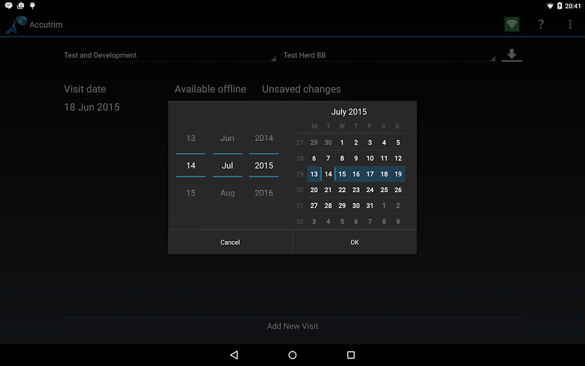Select July 10 in the calendar

(370, 158)
